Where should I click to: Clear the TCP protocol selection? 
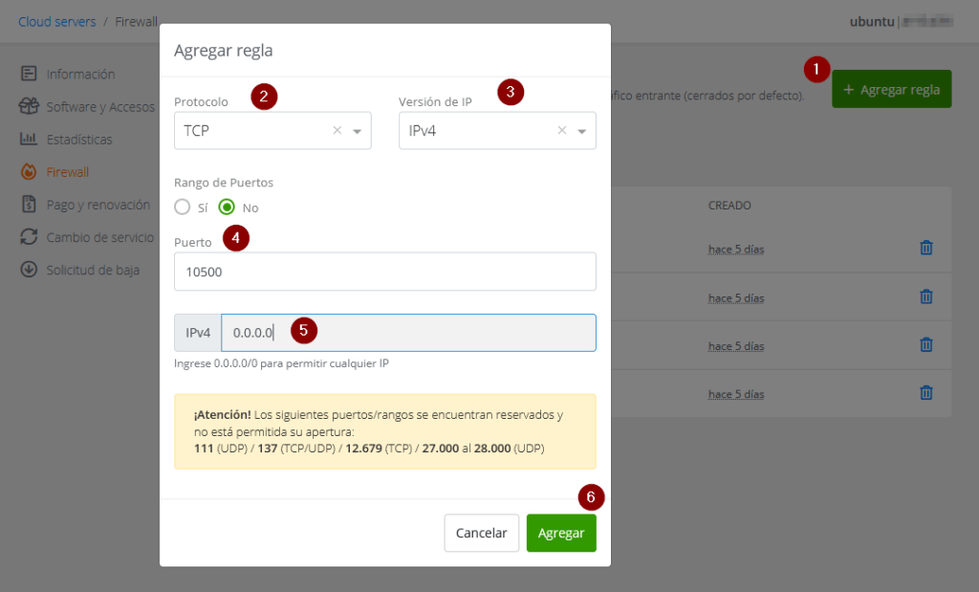click(x=336, y=130)
